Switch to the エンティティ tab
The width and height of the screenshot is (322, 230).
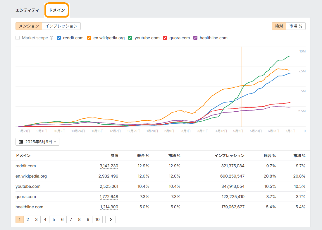coord(27,10)
